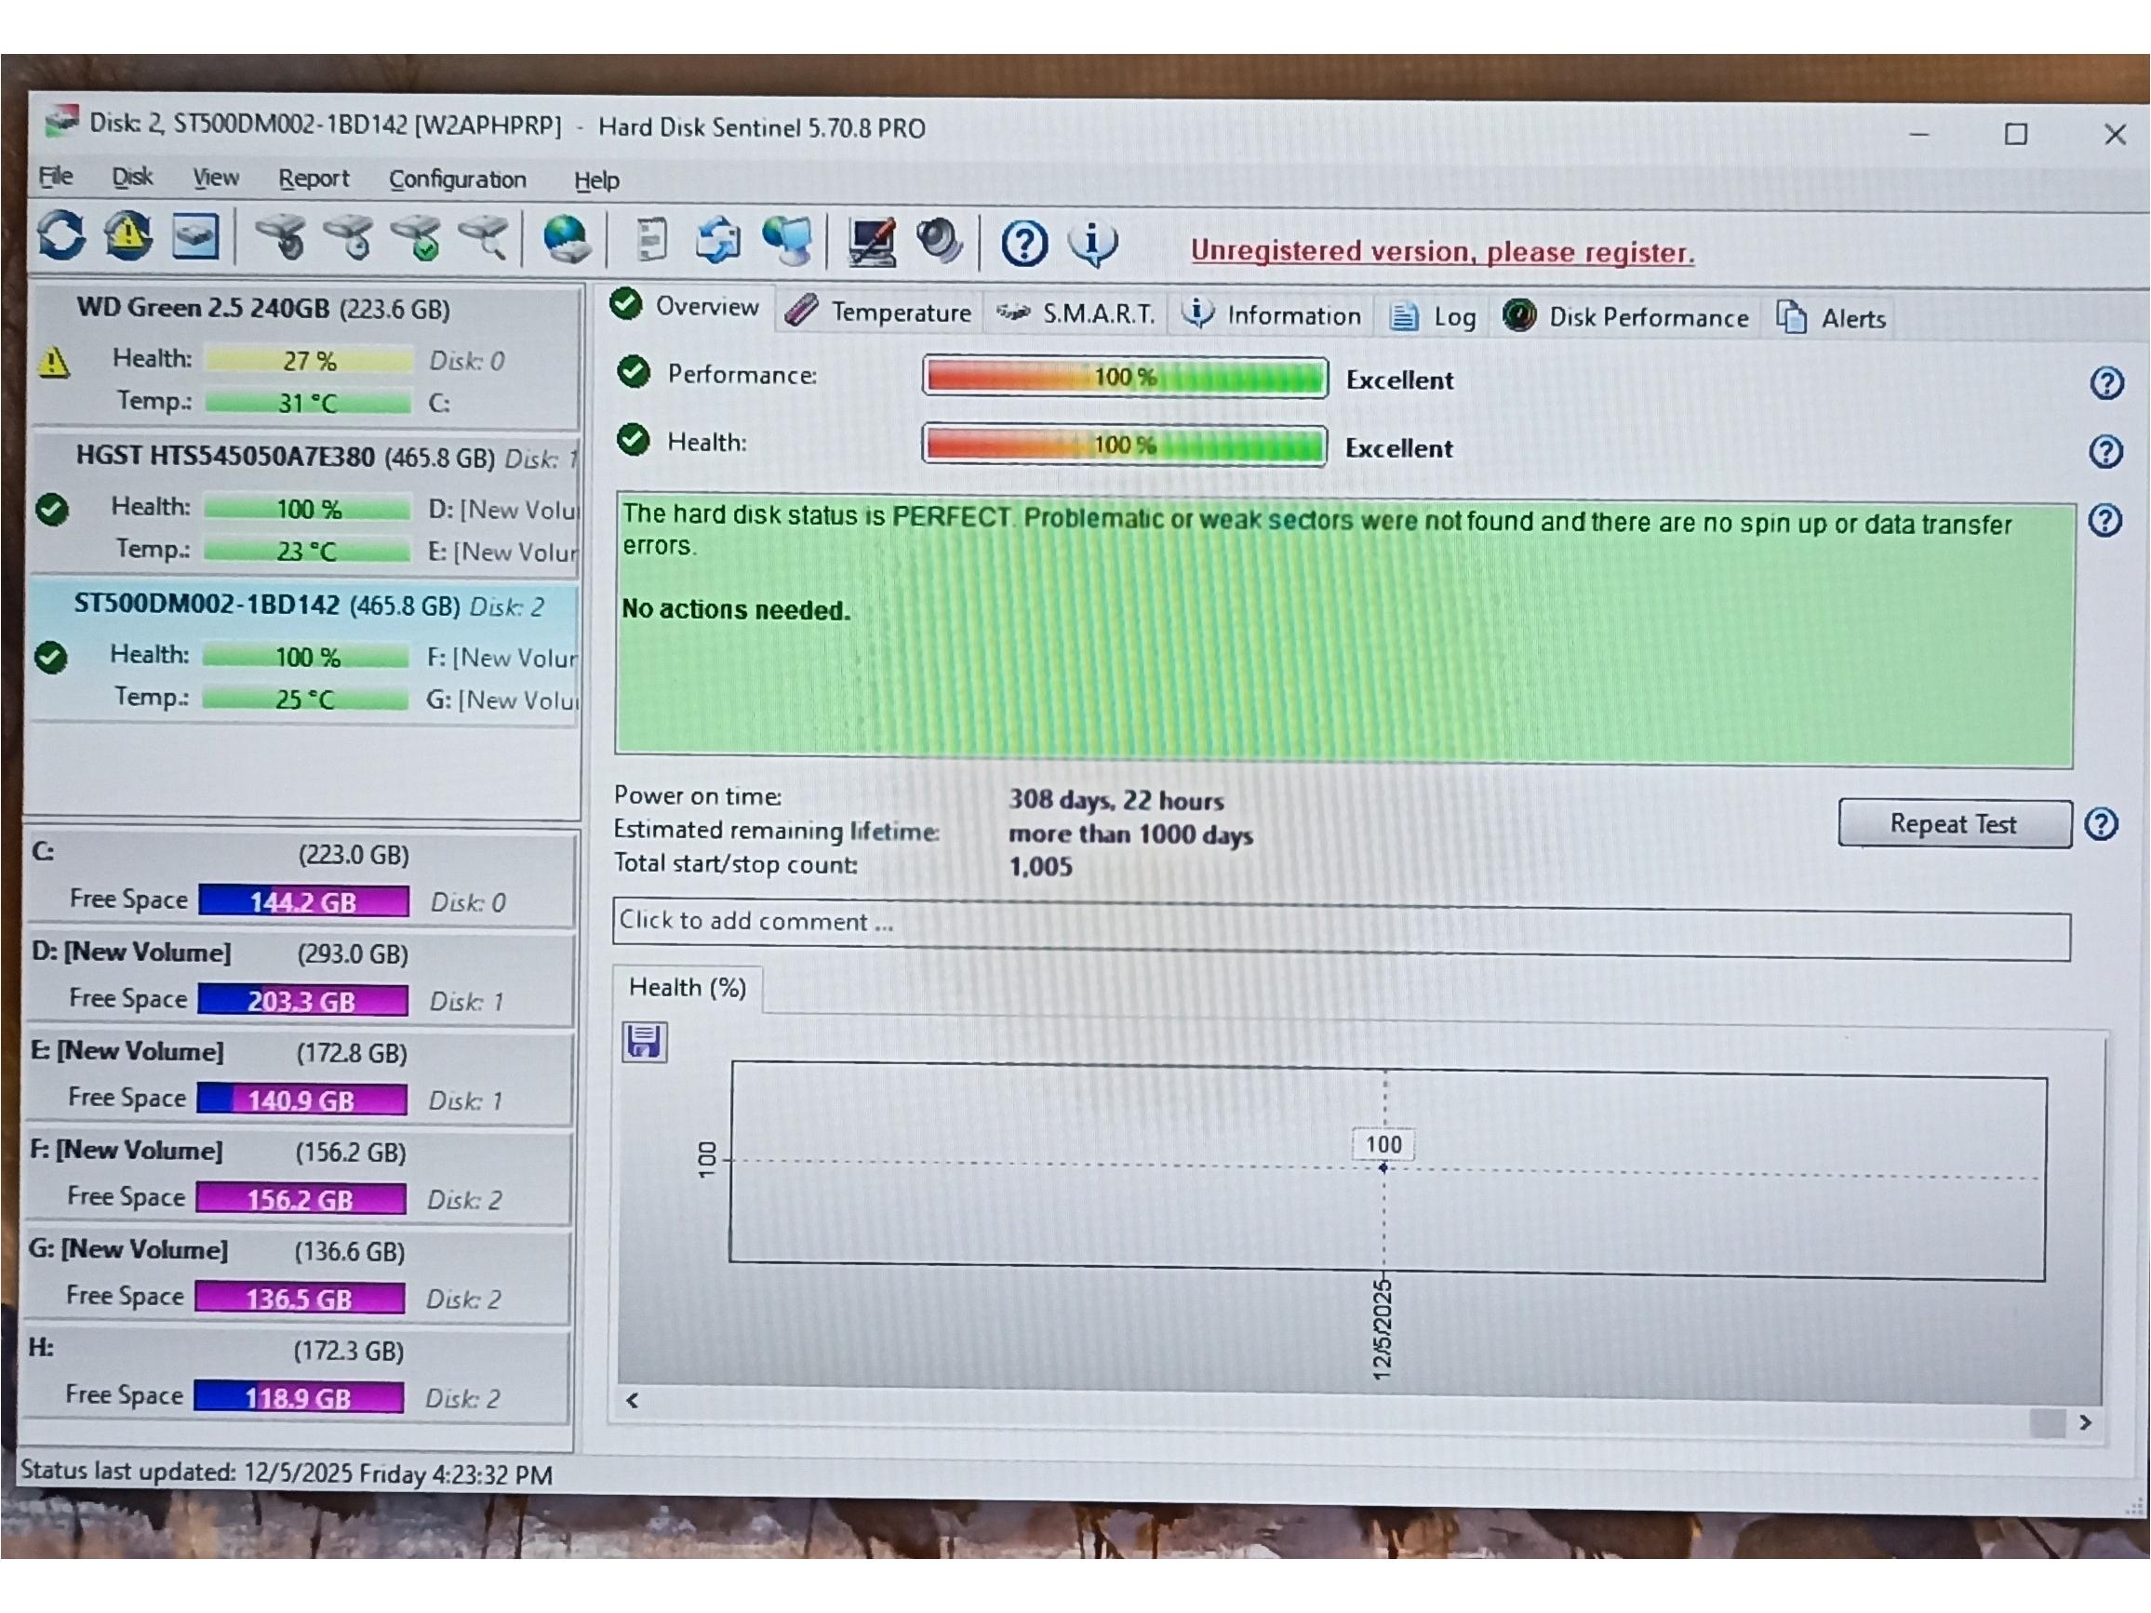This screenshot has height=1613, width=2151.
Task: Click the graph scroll left arrow
Action: [633, 1400]
